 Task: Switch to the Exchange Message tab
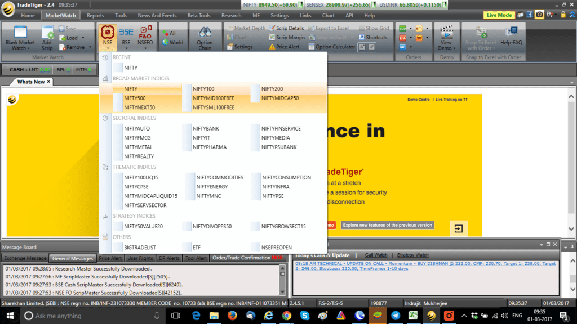click(25, 258)
